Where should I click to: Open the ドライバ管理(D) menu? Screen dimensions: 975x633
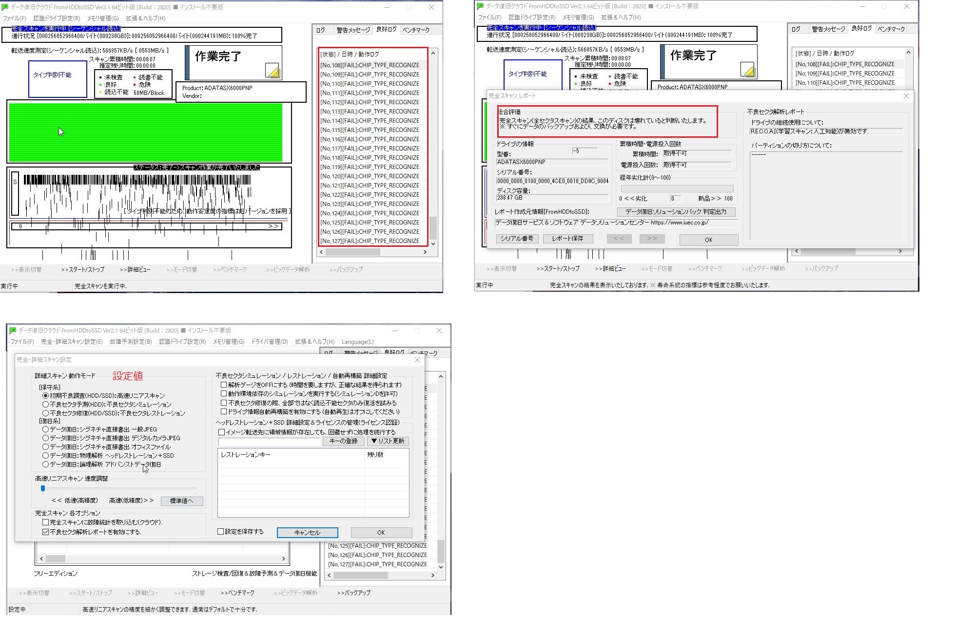(x=269, y=342)
